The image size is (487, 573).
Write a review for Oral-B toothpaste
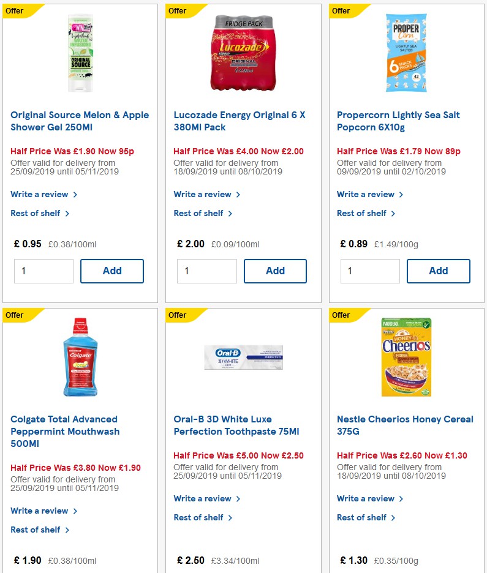203,498
